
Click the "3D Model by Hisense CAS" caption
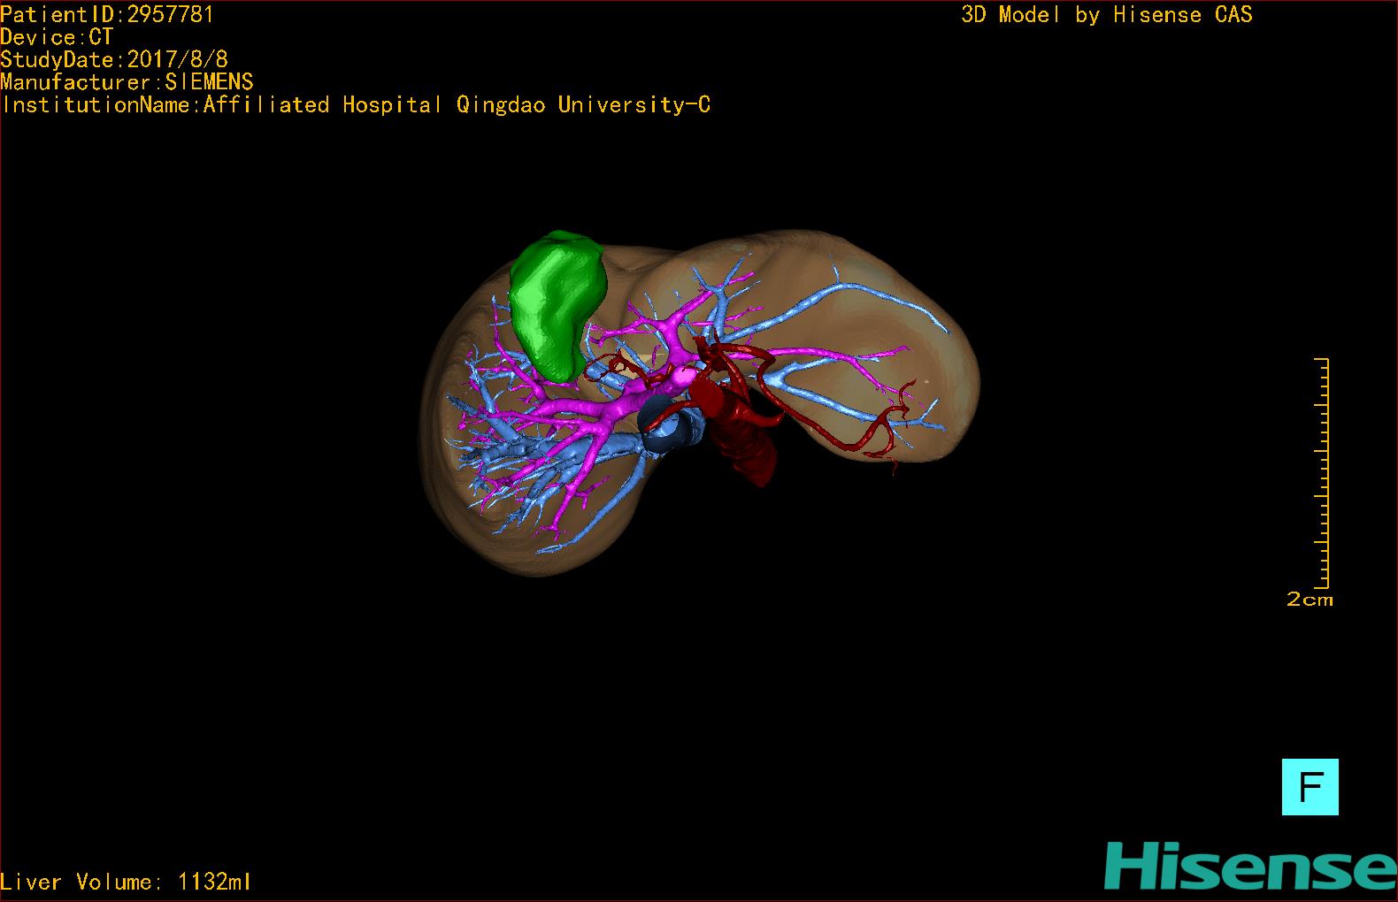pyautogui.click(x=1106, y=14)
